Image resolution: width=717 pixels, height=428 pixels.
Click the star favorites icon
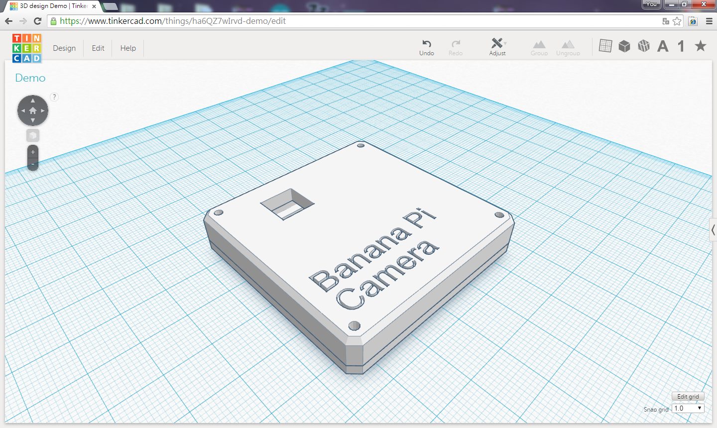click(x=701, y=46)
